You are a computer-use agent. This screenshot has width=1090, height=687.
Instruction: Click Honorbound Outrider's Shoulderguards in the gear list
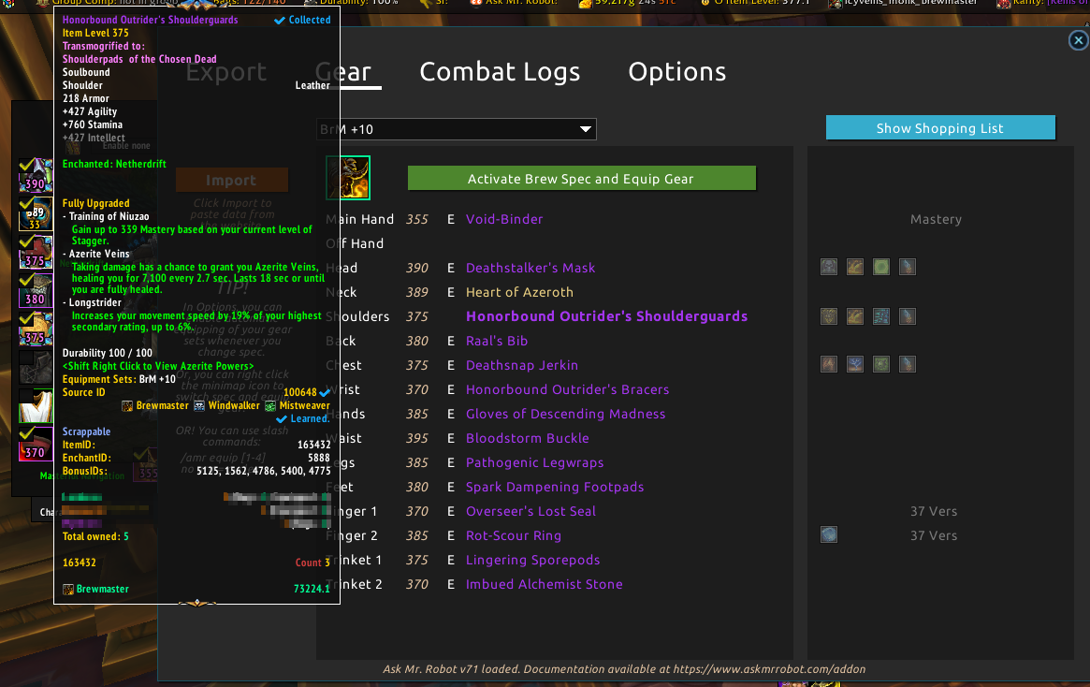[607, 316]
